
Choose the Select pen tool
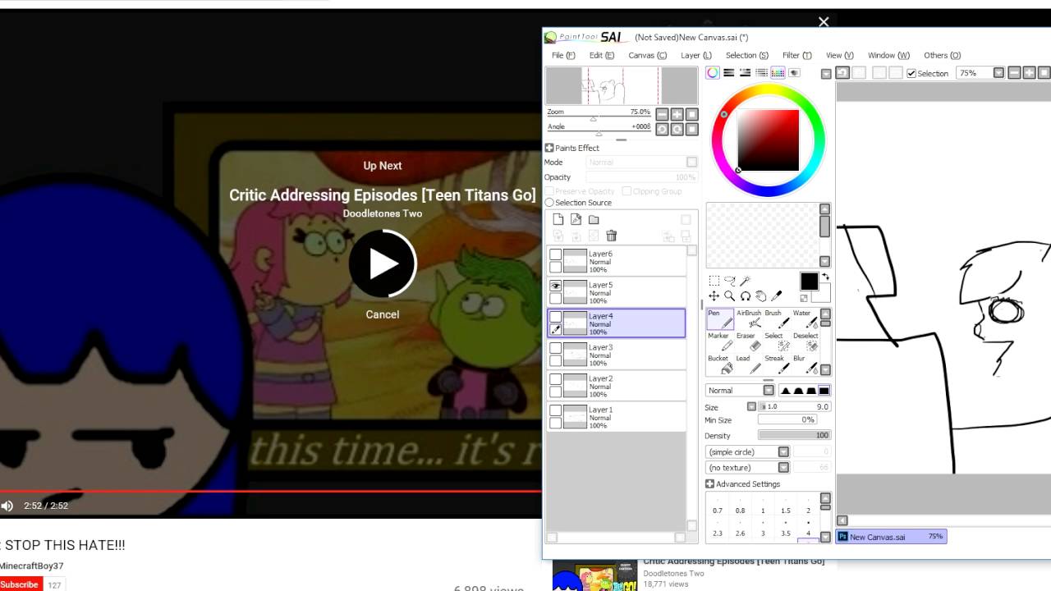tap(776, 341)
